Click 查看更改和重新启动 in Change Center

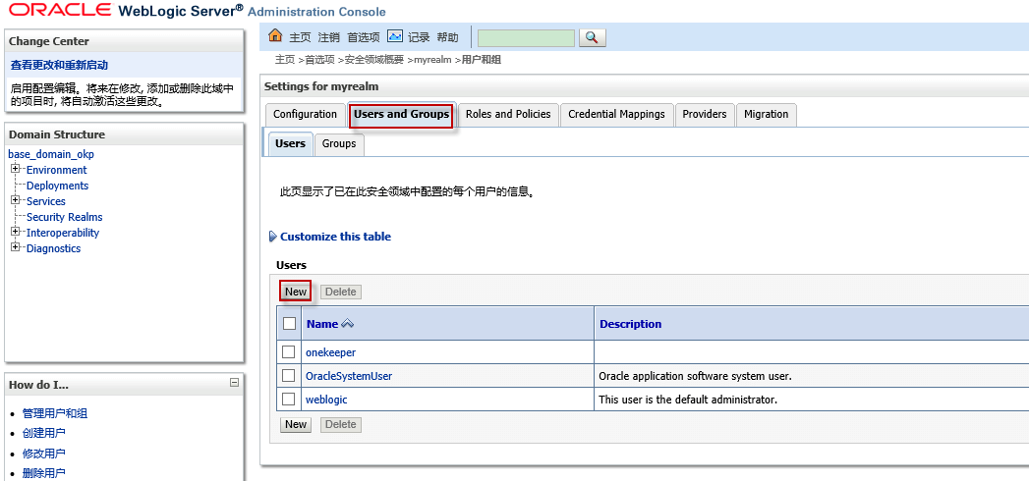pos(59,65)
